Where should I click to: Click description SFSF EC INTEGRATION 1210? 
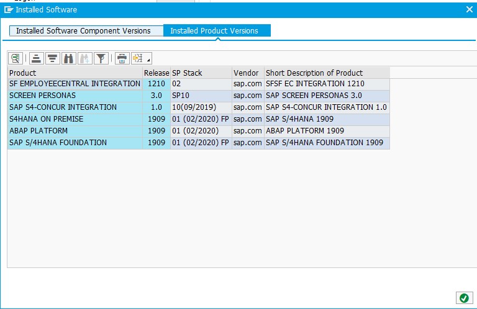[327, 84]
